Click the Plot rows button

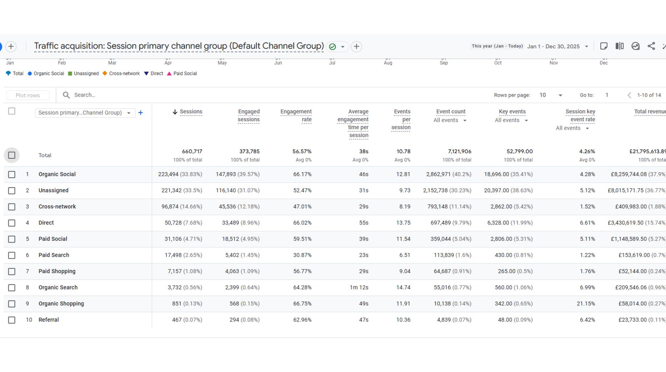pyautogui.click(x=28, y=95)
